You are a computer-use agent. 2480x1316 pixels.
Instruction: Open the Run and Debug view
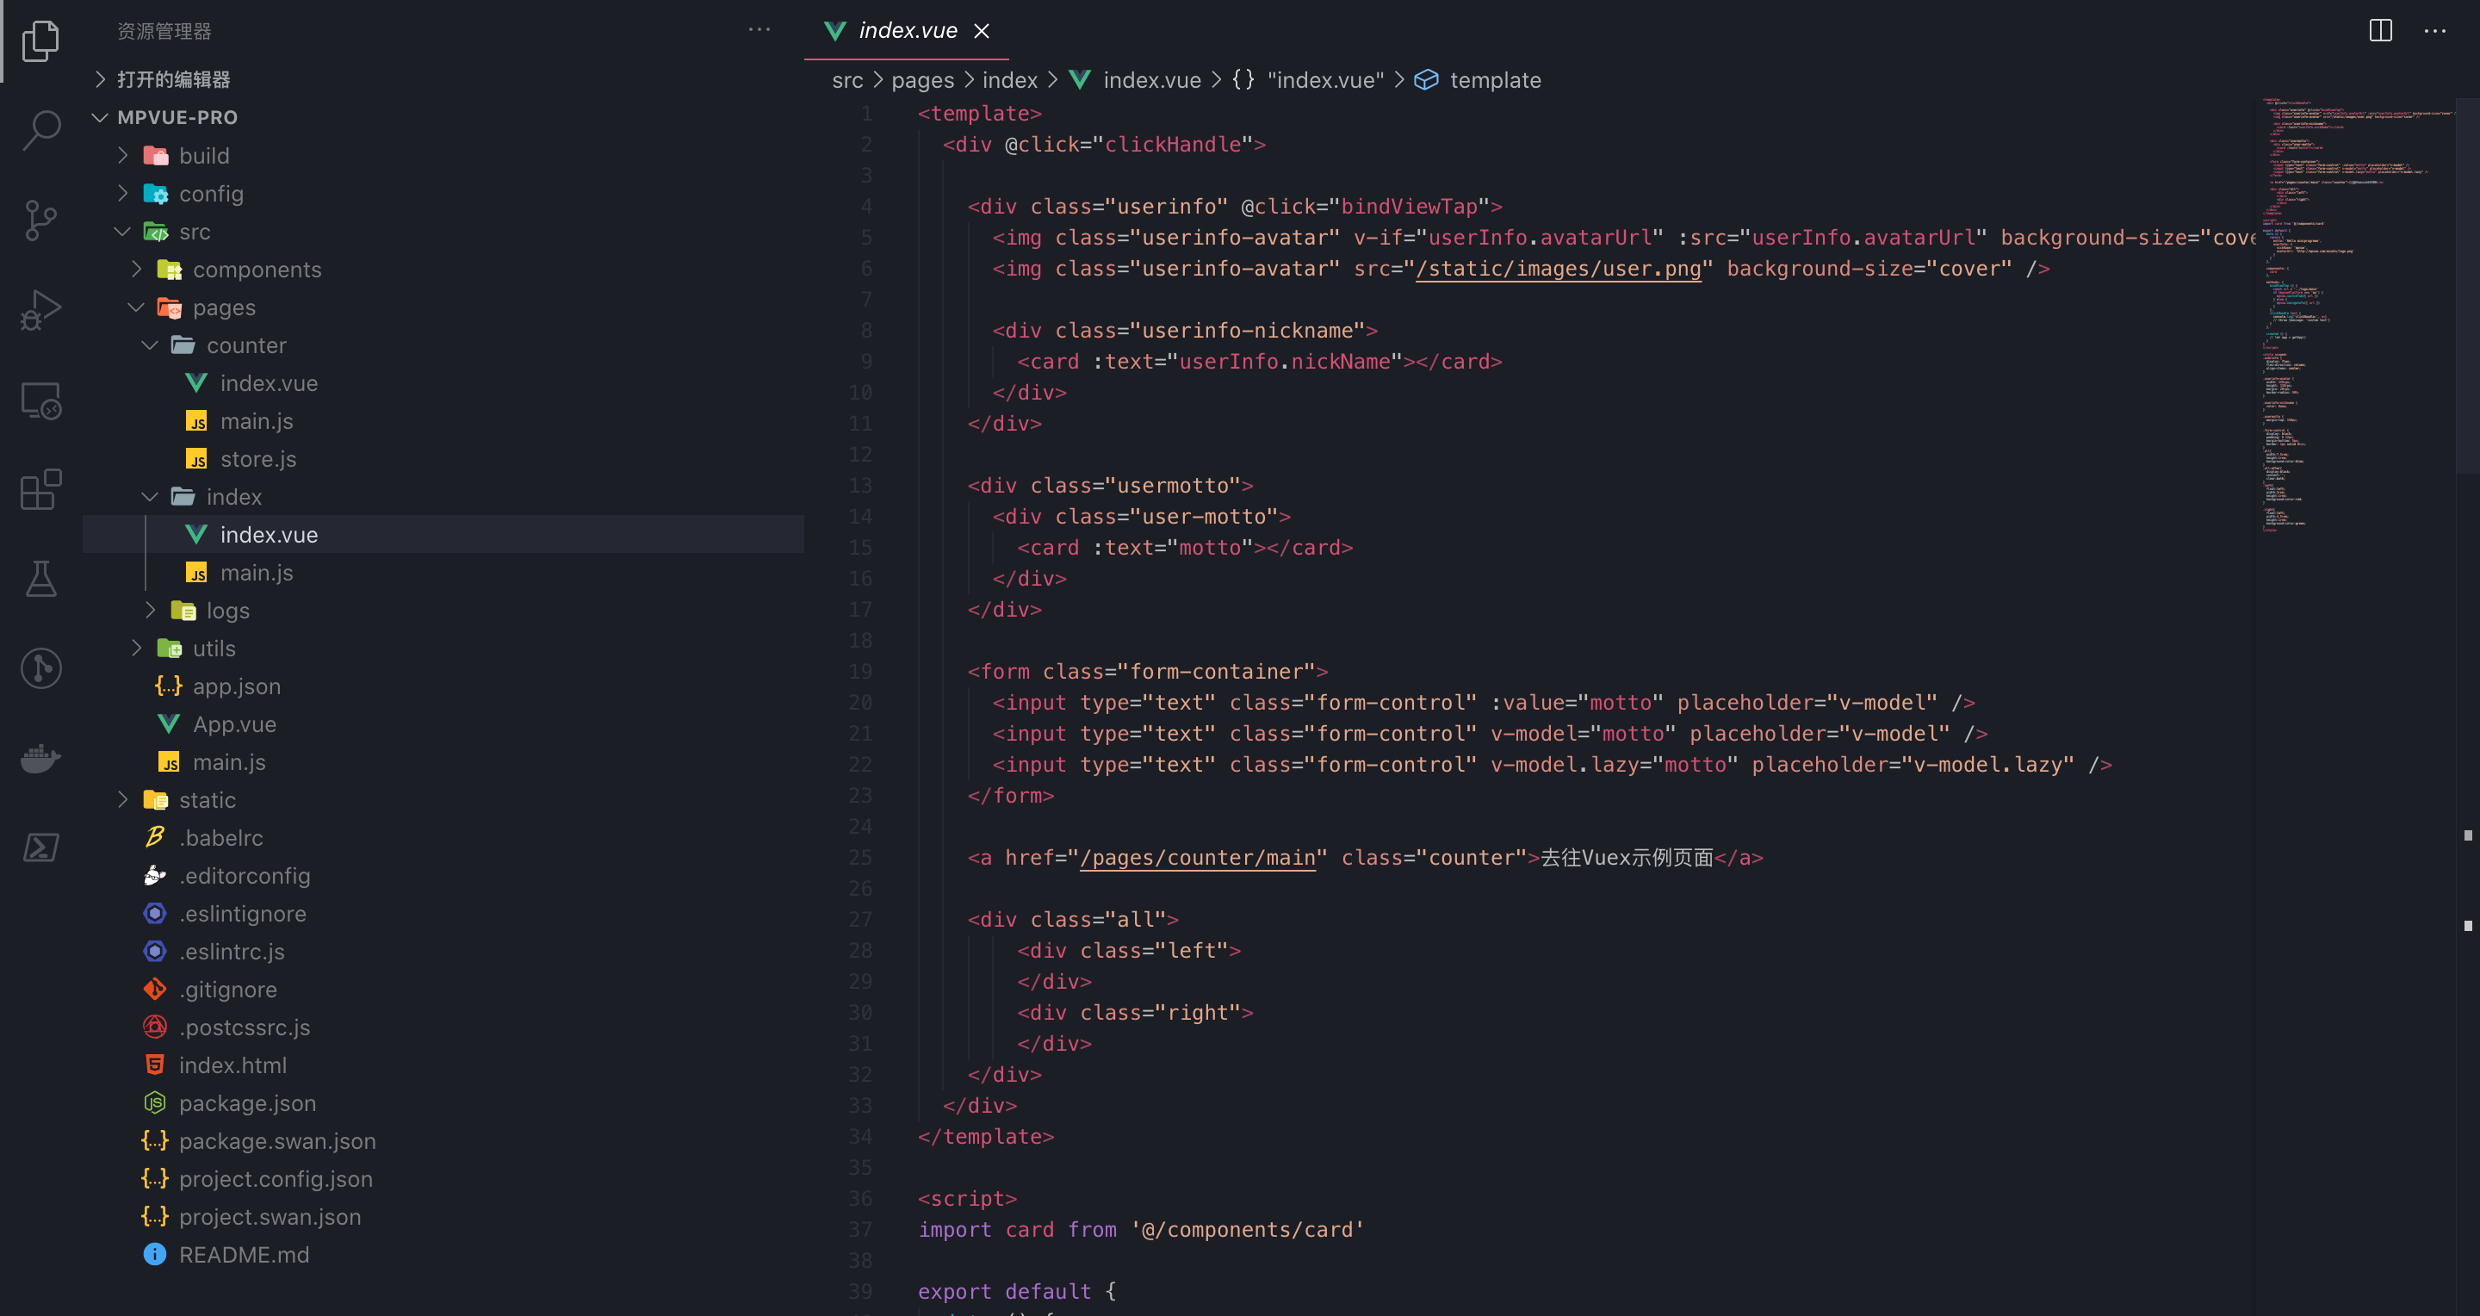pyautogui.click(x=40, y=310)
